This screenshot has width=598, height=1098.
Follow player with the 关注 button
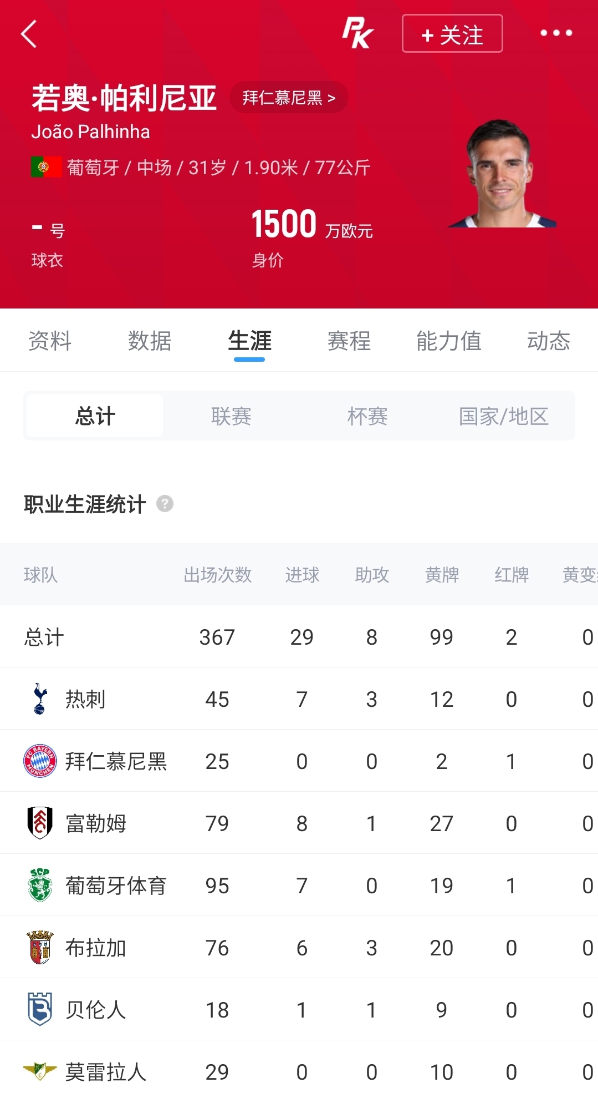click(x=452, y=34)
